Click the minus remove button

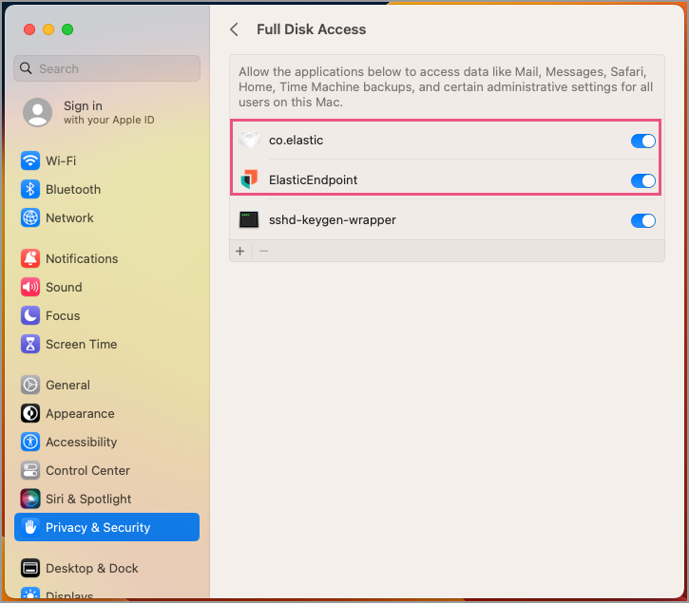click(264, 251)
